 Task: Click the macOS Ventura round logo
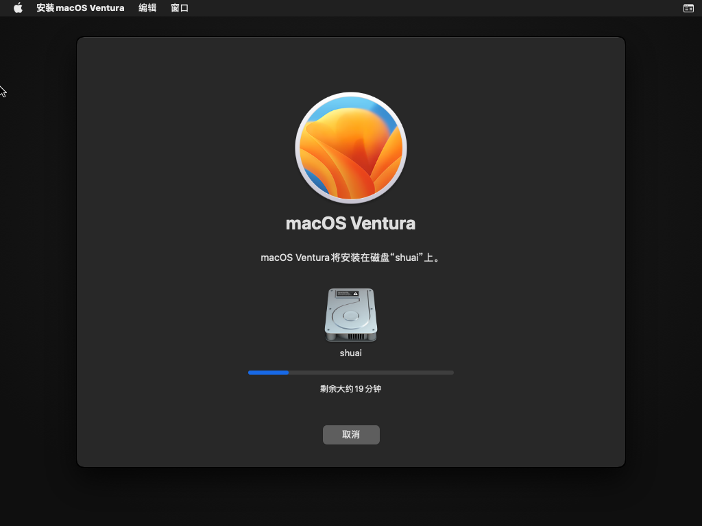(x=351, y=147)
